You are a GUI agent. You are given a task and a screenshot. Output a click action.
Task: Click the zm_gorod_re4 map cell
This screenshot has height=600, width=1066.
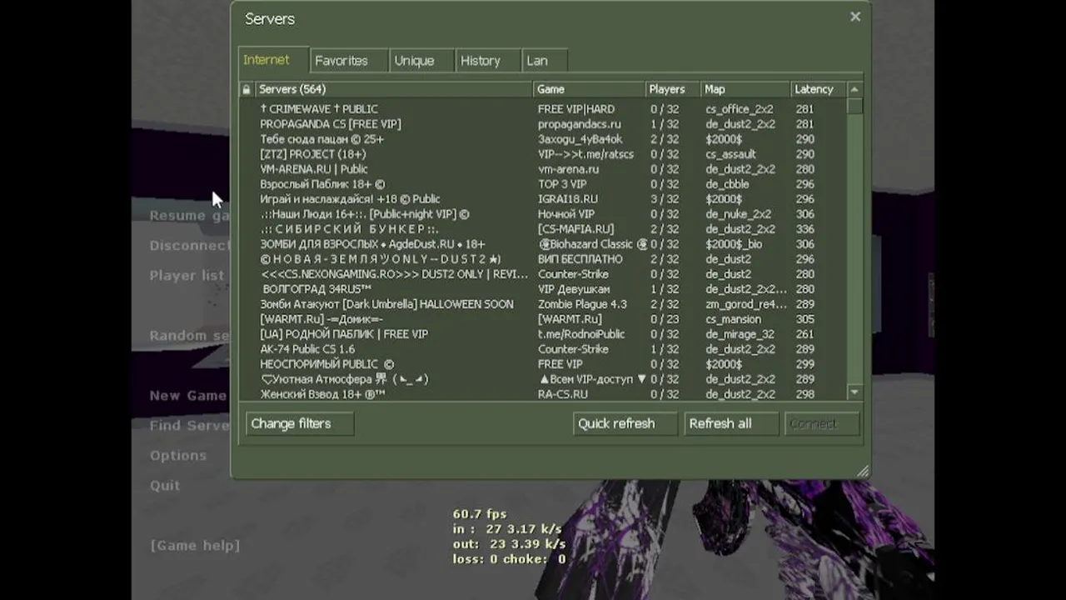coord(745,304)
